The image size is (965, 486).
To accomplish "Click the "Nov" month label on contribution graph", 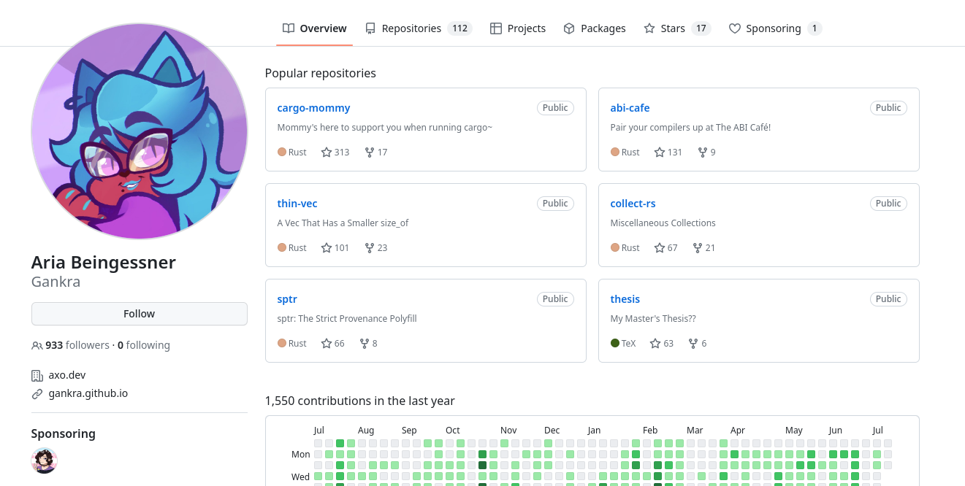I will coord(508,431).
